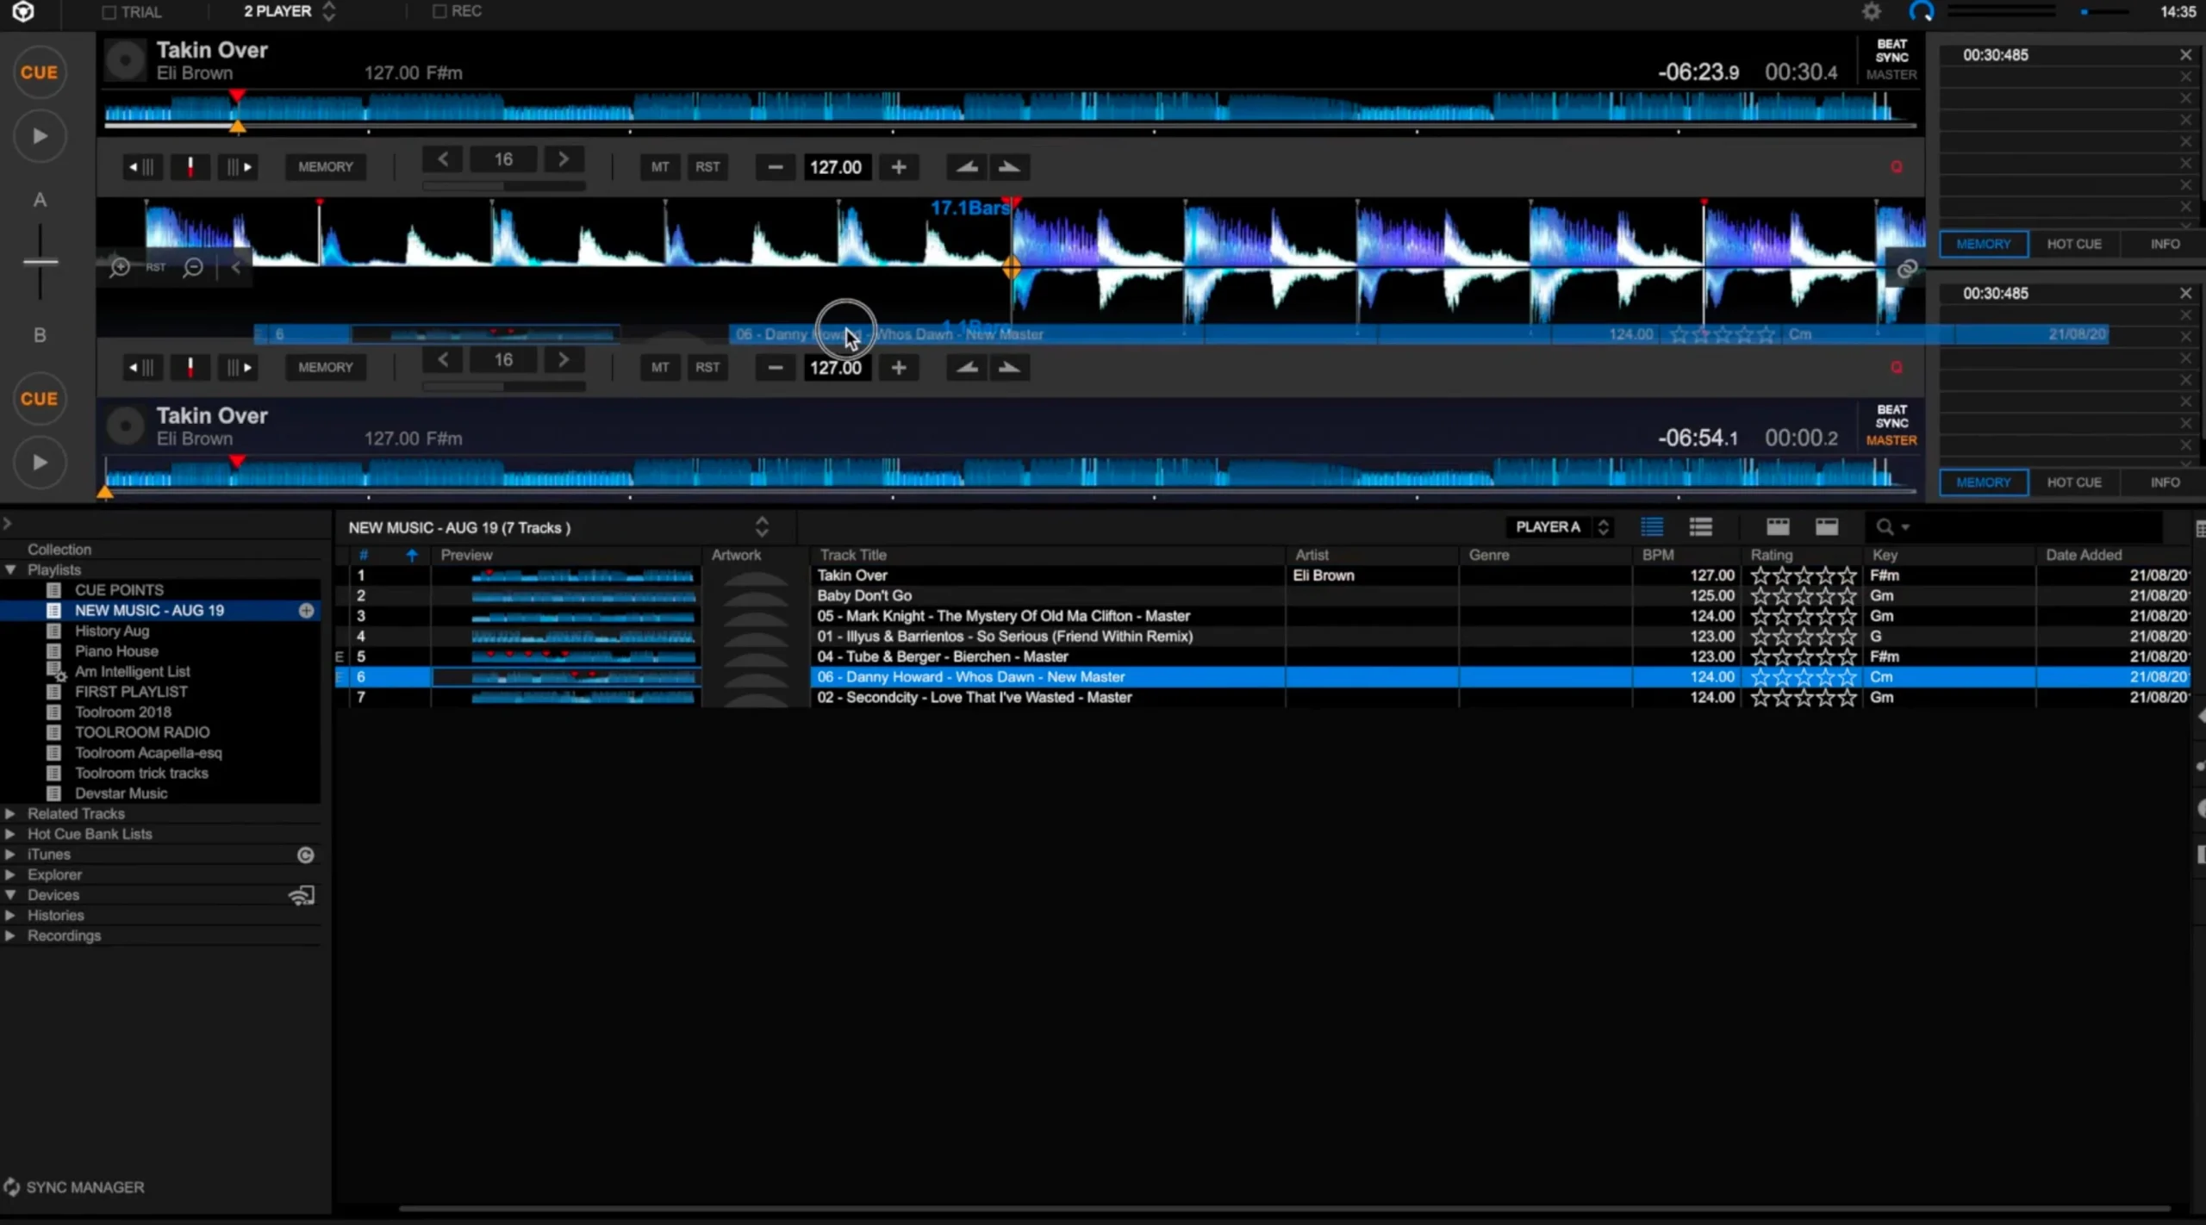This screenshot has width=2206, height=1225.
Task: Click the CUE button on deck A
Action: click(39, 72)
